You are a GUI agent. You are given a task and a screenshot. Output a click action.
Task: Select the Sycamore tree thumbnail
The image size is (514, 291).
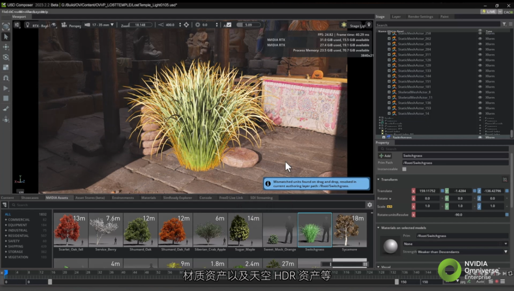349,230
